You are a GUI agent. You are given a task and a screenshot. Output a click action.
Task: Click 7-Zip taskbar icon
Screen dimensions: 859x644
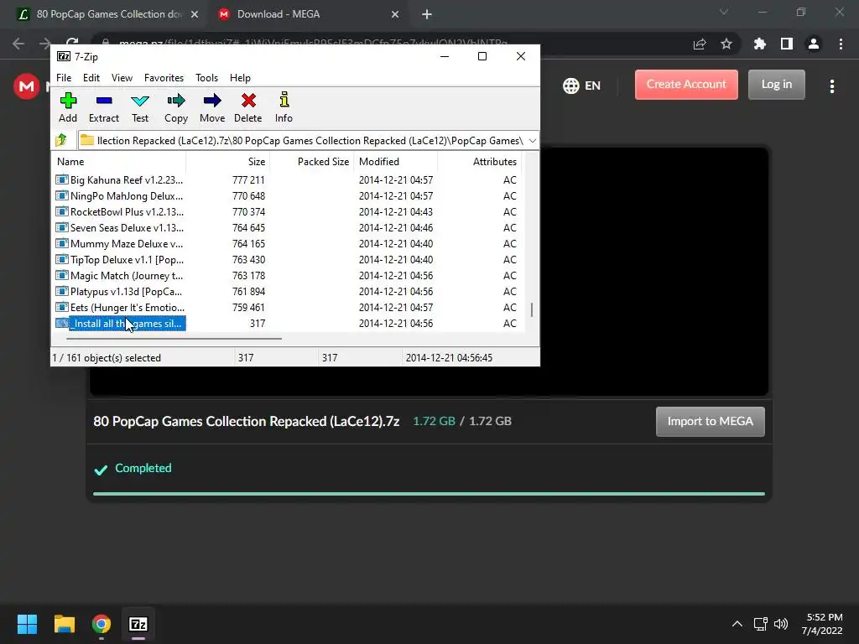pyautogui.click(x=138, y=624)
